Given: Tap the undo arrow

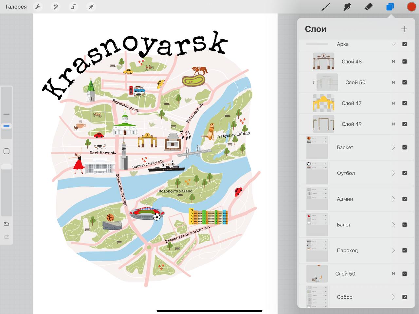Looking at the screenshot, I should tap(6, 224).
